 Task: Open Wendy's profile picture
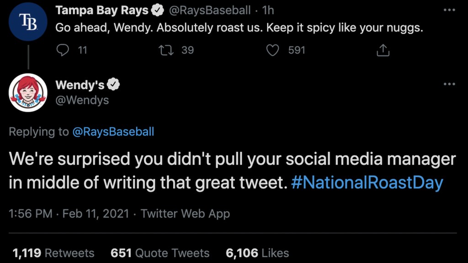click(28, 93)
